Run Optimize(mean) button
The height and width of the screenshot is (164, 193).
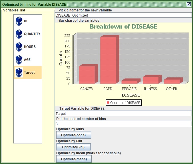tap(74, 159)
